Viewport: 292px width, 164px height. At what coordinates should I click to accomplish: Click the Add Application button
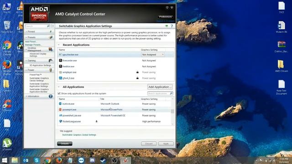tap(160, 87)
